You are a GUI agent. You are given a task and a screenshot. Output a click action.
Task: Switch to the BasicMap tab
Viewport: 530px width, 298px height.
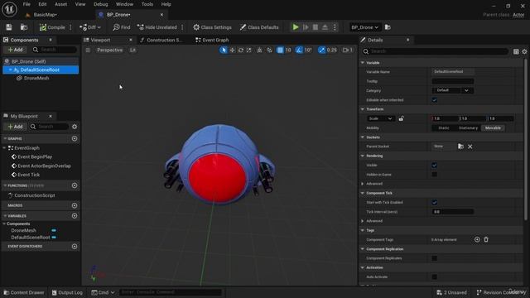click(45, 15)
